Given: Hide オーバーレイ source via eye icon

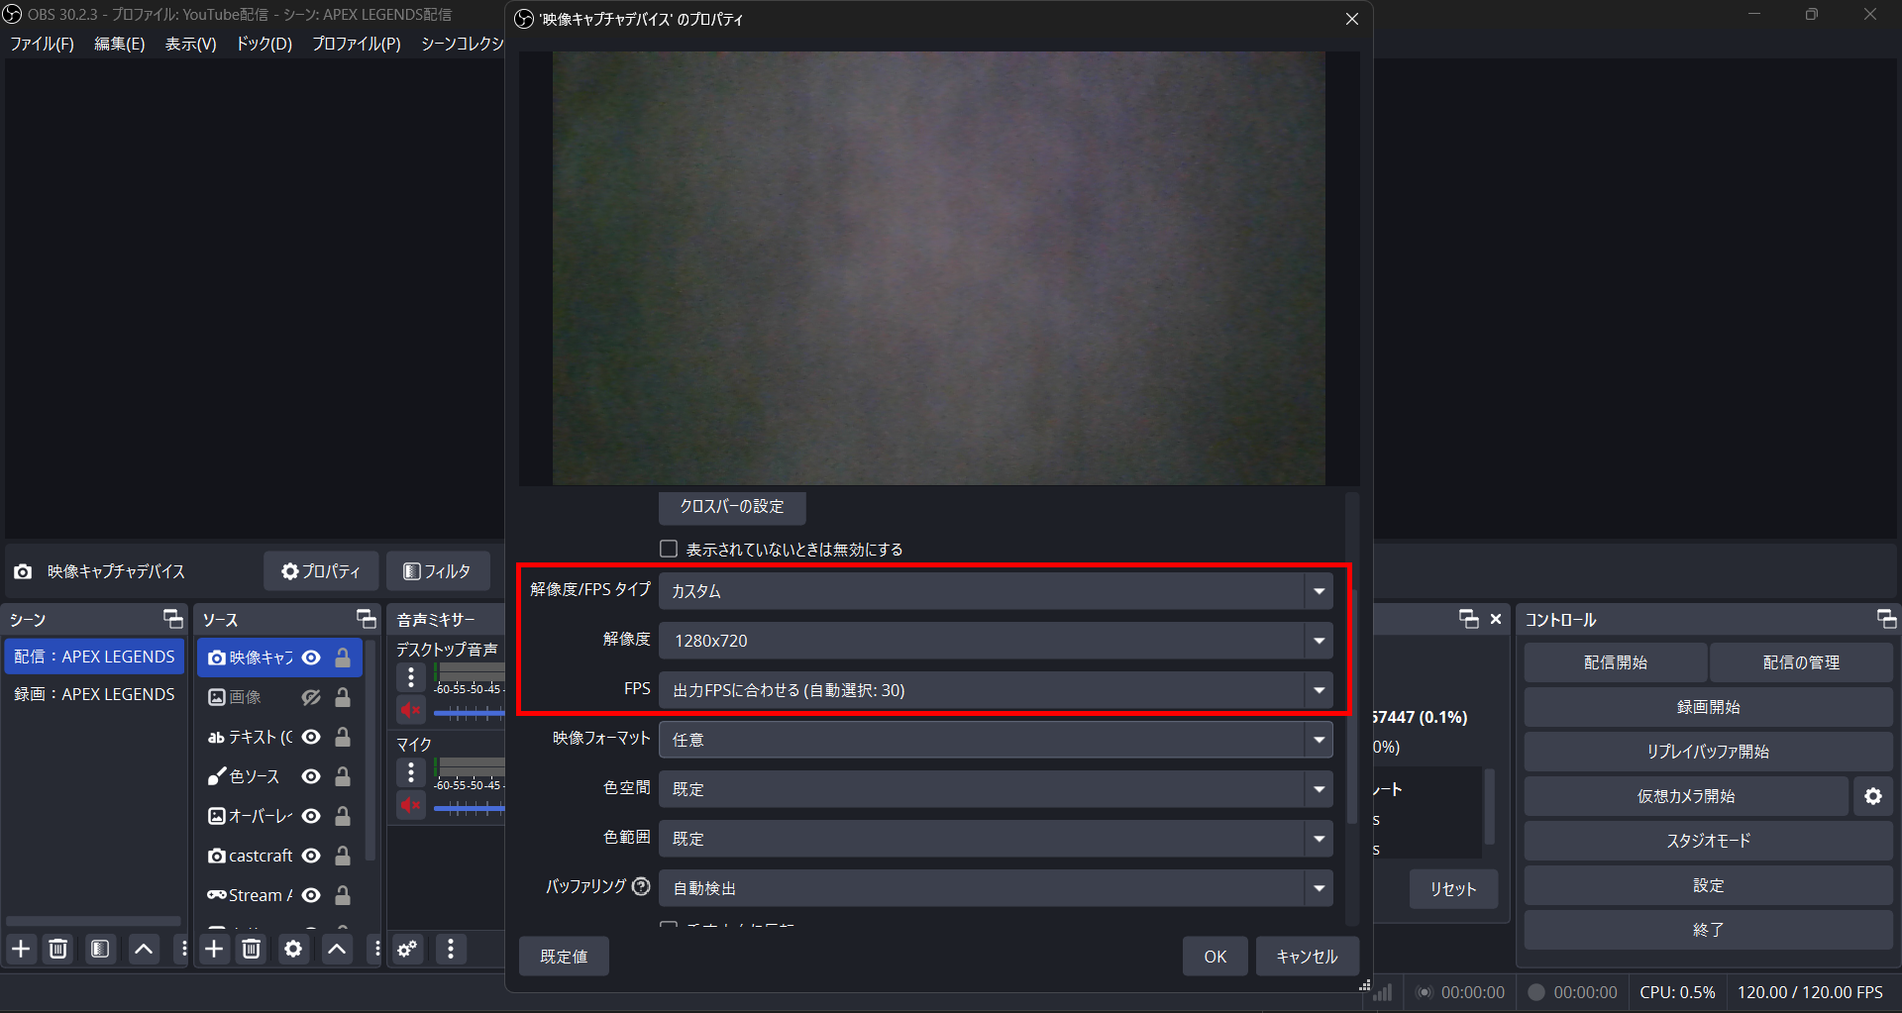Looking at the screenshot, I should click(311, 816).
